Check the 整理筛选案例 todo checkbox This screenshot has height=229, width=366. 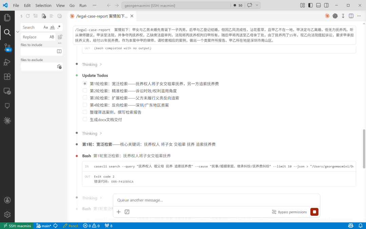coord(85,112)
